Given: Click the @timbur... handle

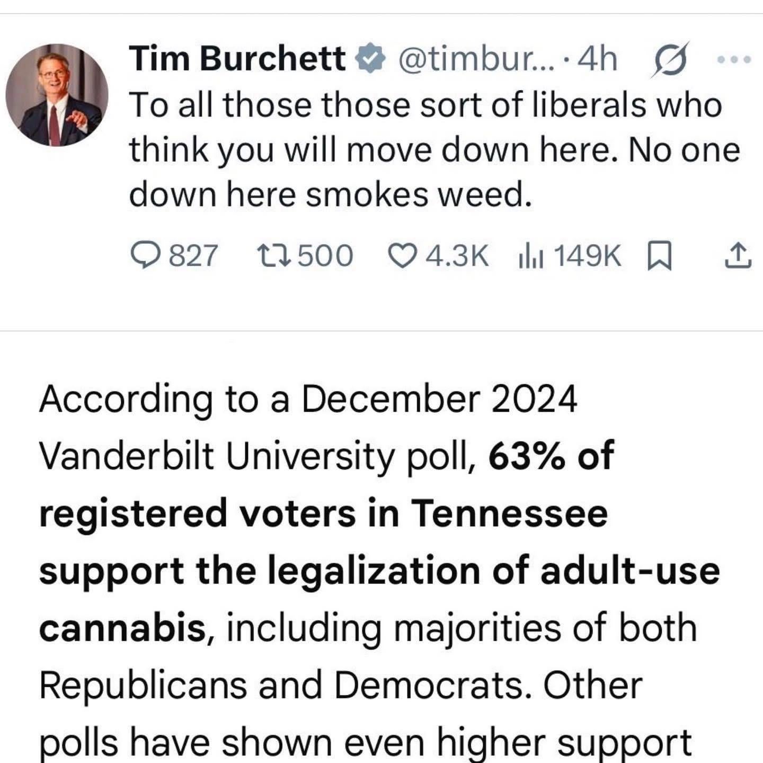Looking at the screenshot, I should click(x=475, y=59).
